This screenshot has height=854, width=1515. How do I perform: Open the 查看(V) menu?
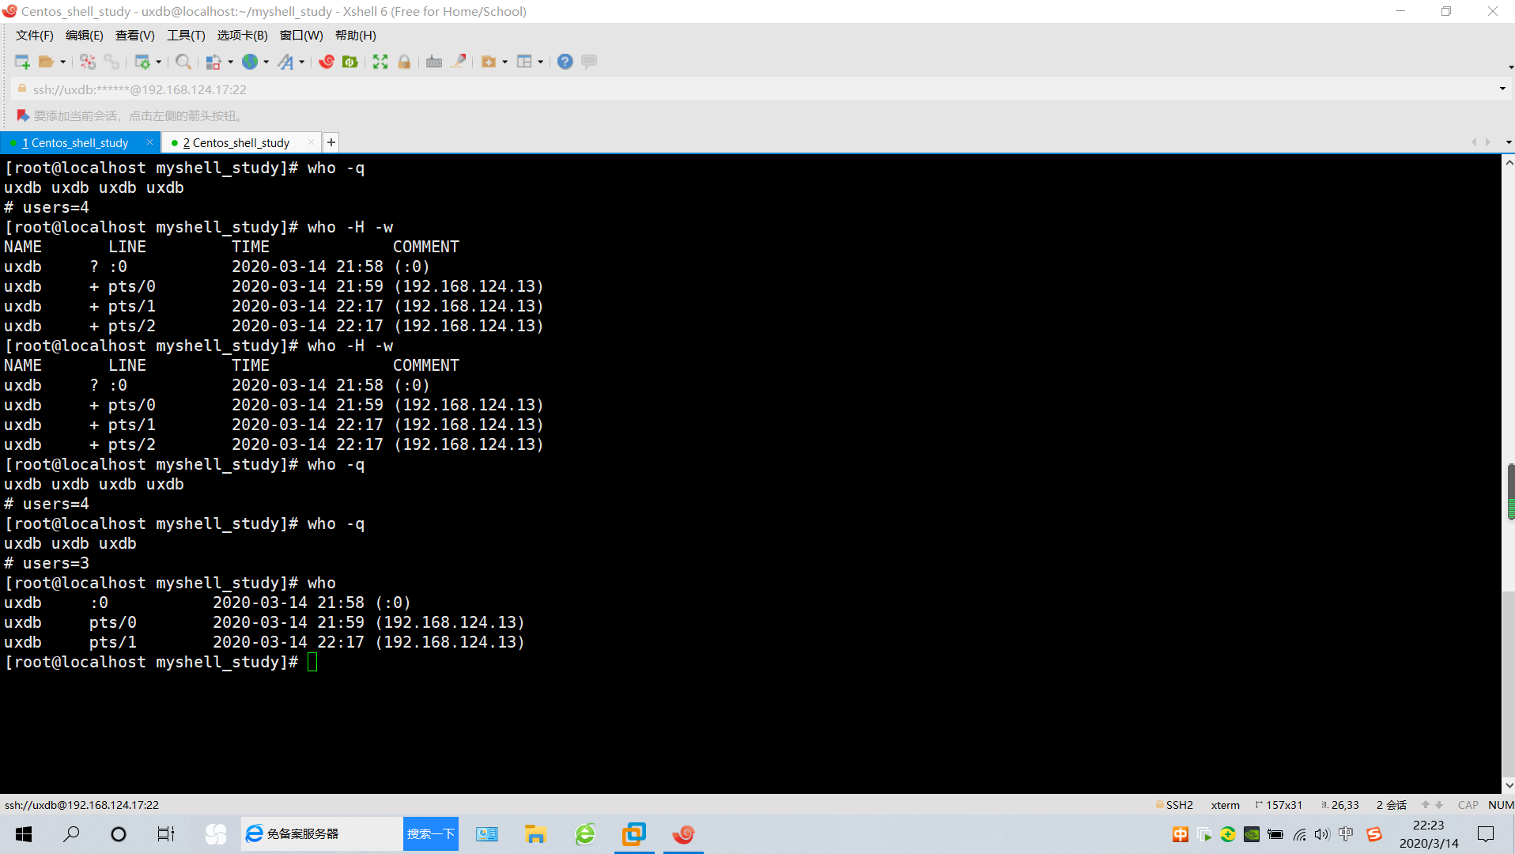pos(134,35)
